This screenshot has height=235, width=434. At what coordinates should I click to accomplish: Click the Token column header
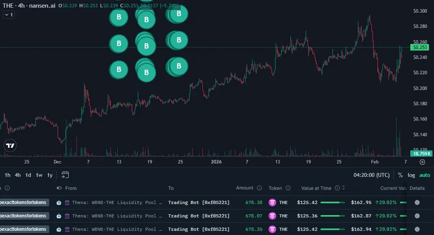coord(275,188)
